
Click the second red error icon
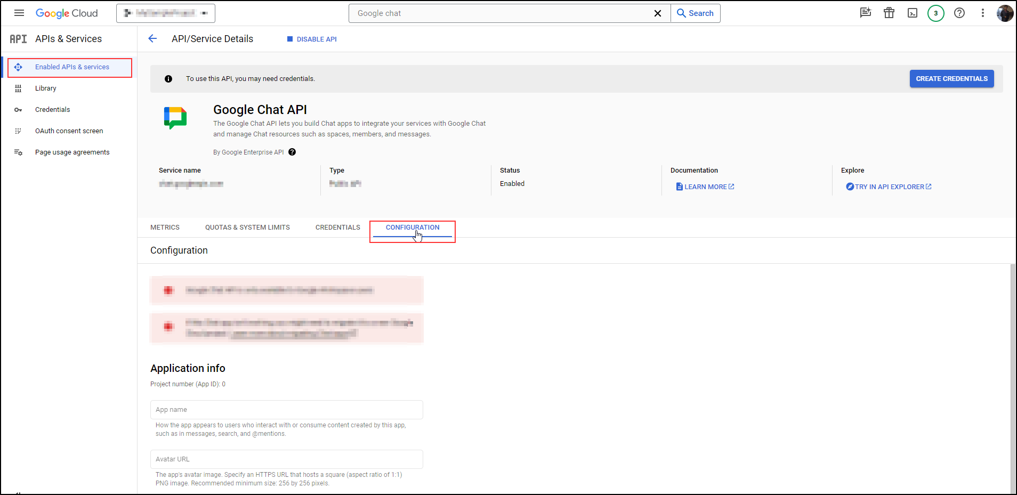coord(168,327)
